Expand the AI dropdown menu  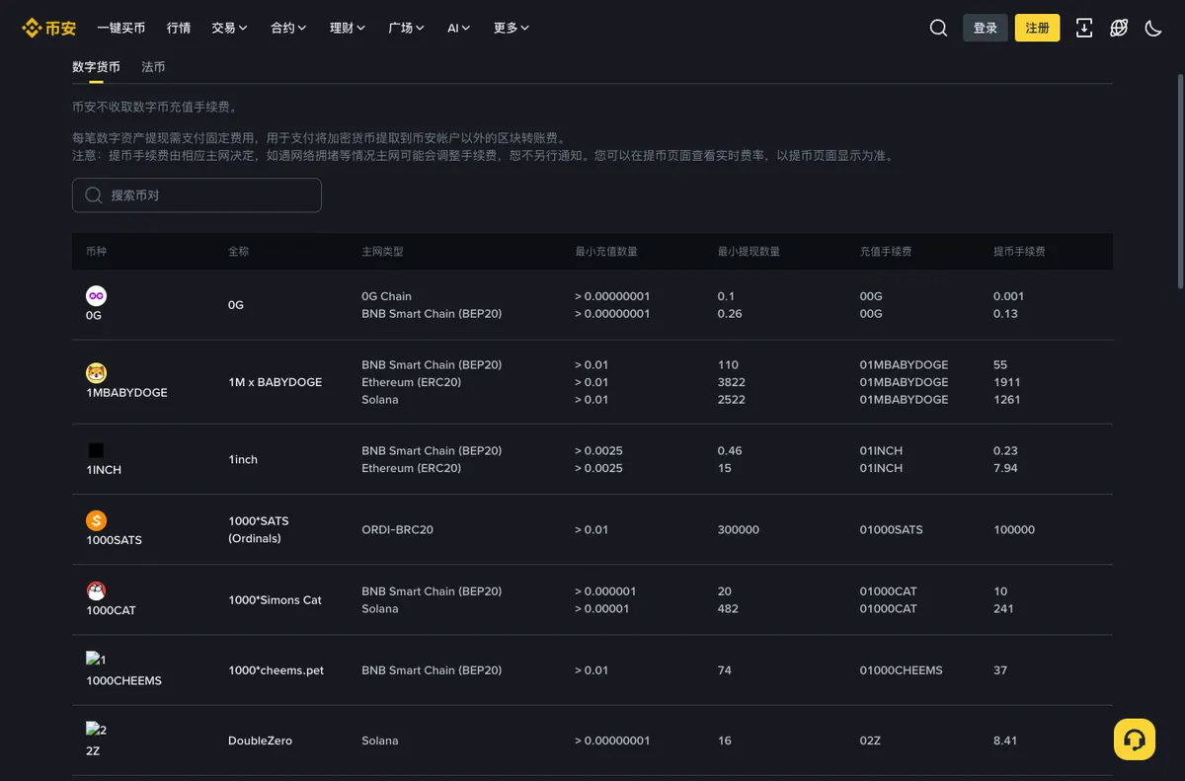[x=458, y=28]
